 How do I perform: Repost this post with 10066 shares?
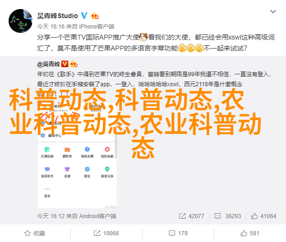(106, 233)
